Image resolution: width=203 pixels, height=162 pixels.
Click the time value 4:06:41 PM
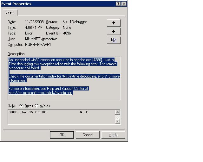tap(34, 28)
